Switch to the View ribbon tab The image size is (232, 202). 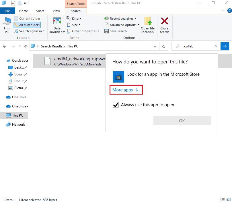[x=56, y=11]
